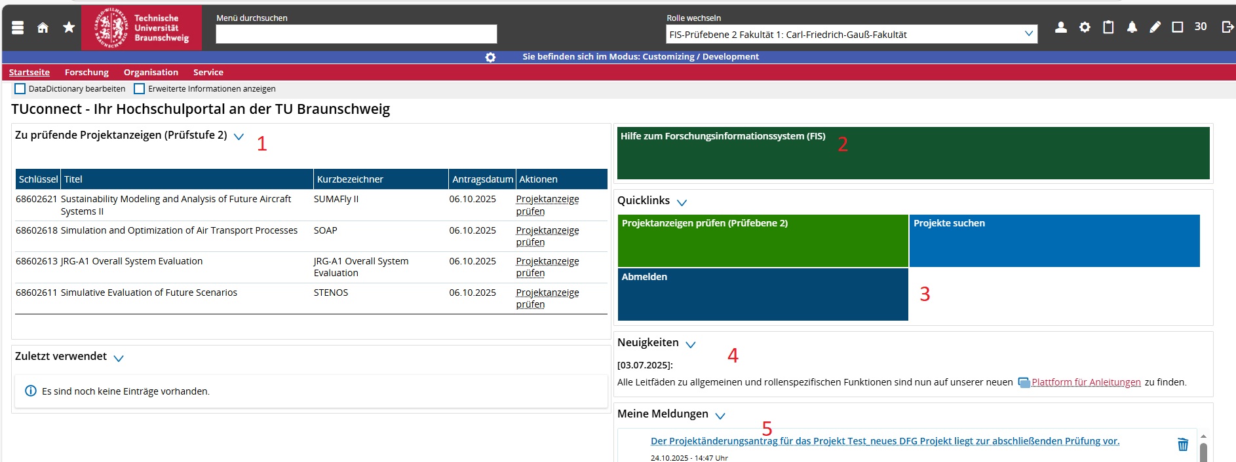Image resolution: width=1236 pixels, height=462 pixels.
Task: Check Erweiterte Informationen anzeigen
Action: click(140, 89)
